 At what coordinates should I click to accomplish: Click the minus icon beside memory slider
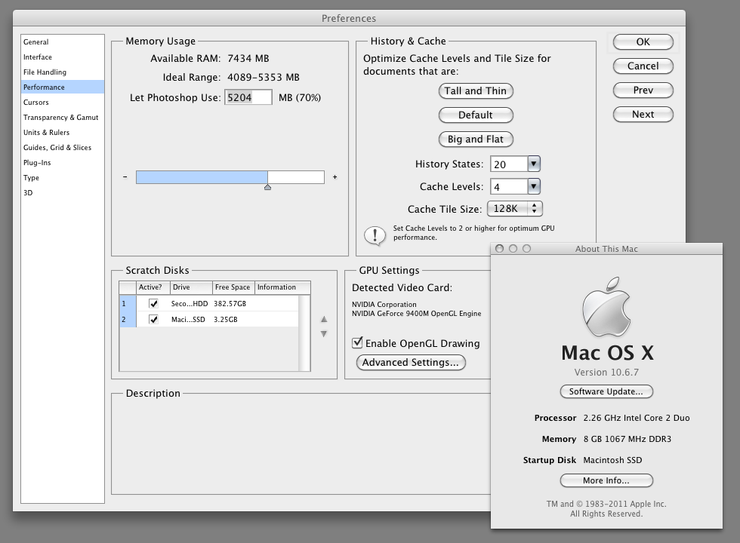(x=125, y=177)
